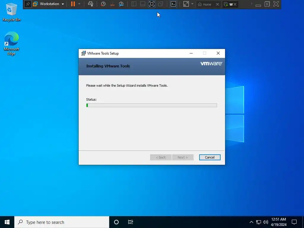Viewport: 304px width, 228px height.
Task: Click the installation progress bar
Action: pos(152,105)
